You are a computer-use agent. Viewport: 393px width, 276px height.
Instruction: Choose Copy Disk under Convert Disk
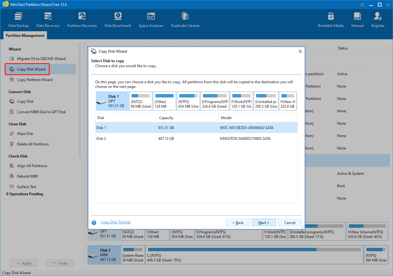click(22, 101)
